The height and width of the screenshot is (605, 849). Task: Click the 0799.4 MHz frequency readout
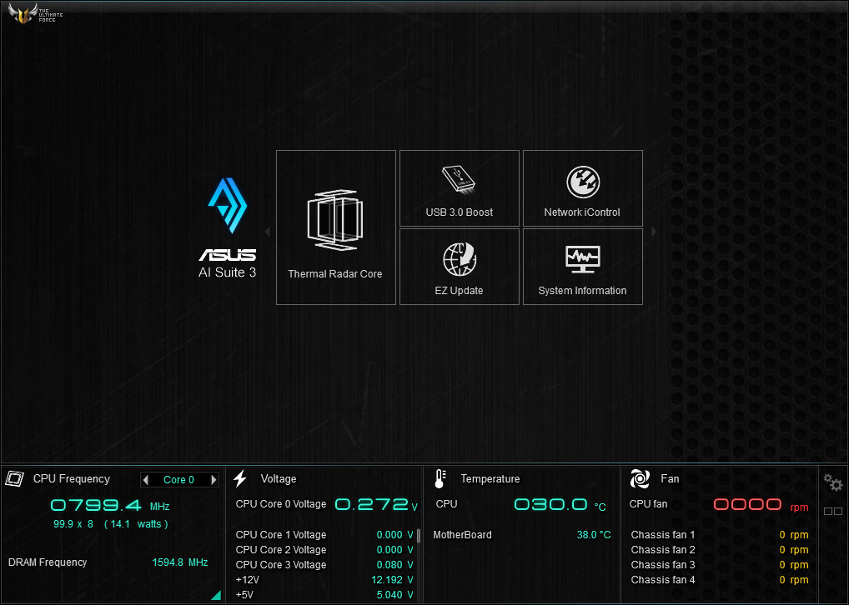[110, 506]
